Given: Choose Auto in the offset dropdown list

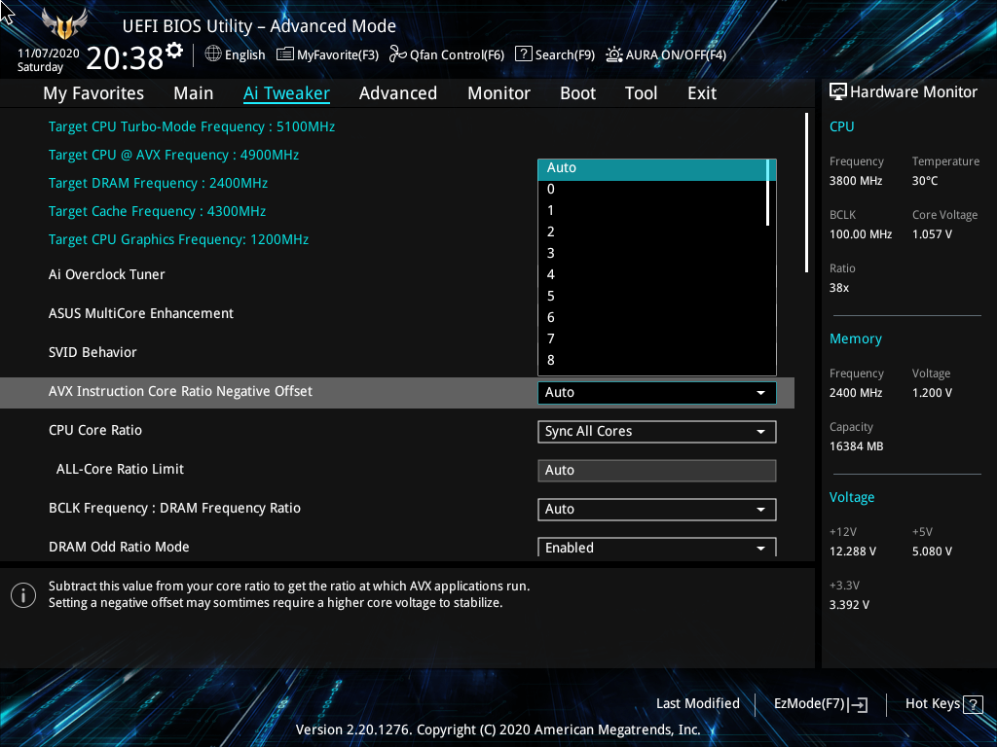Looking at the screenshot, I should point(652,169).
